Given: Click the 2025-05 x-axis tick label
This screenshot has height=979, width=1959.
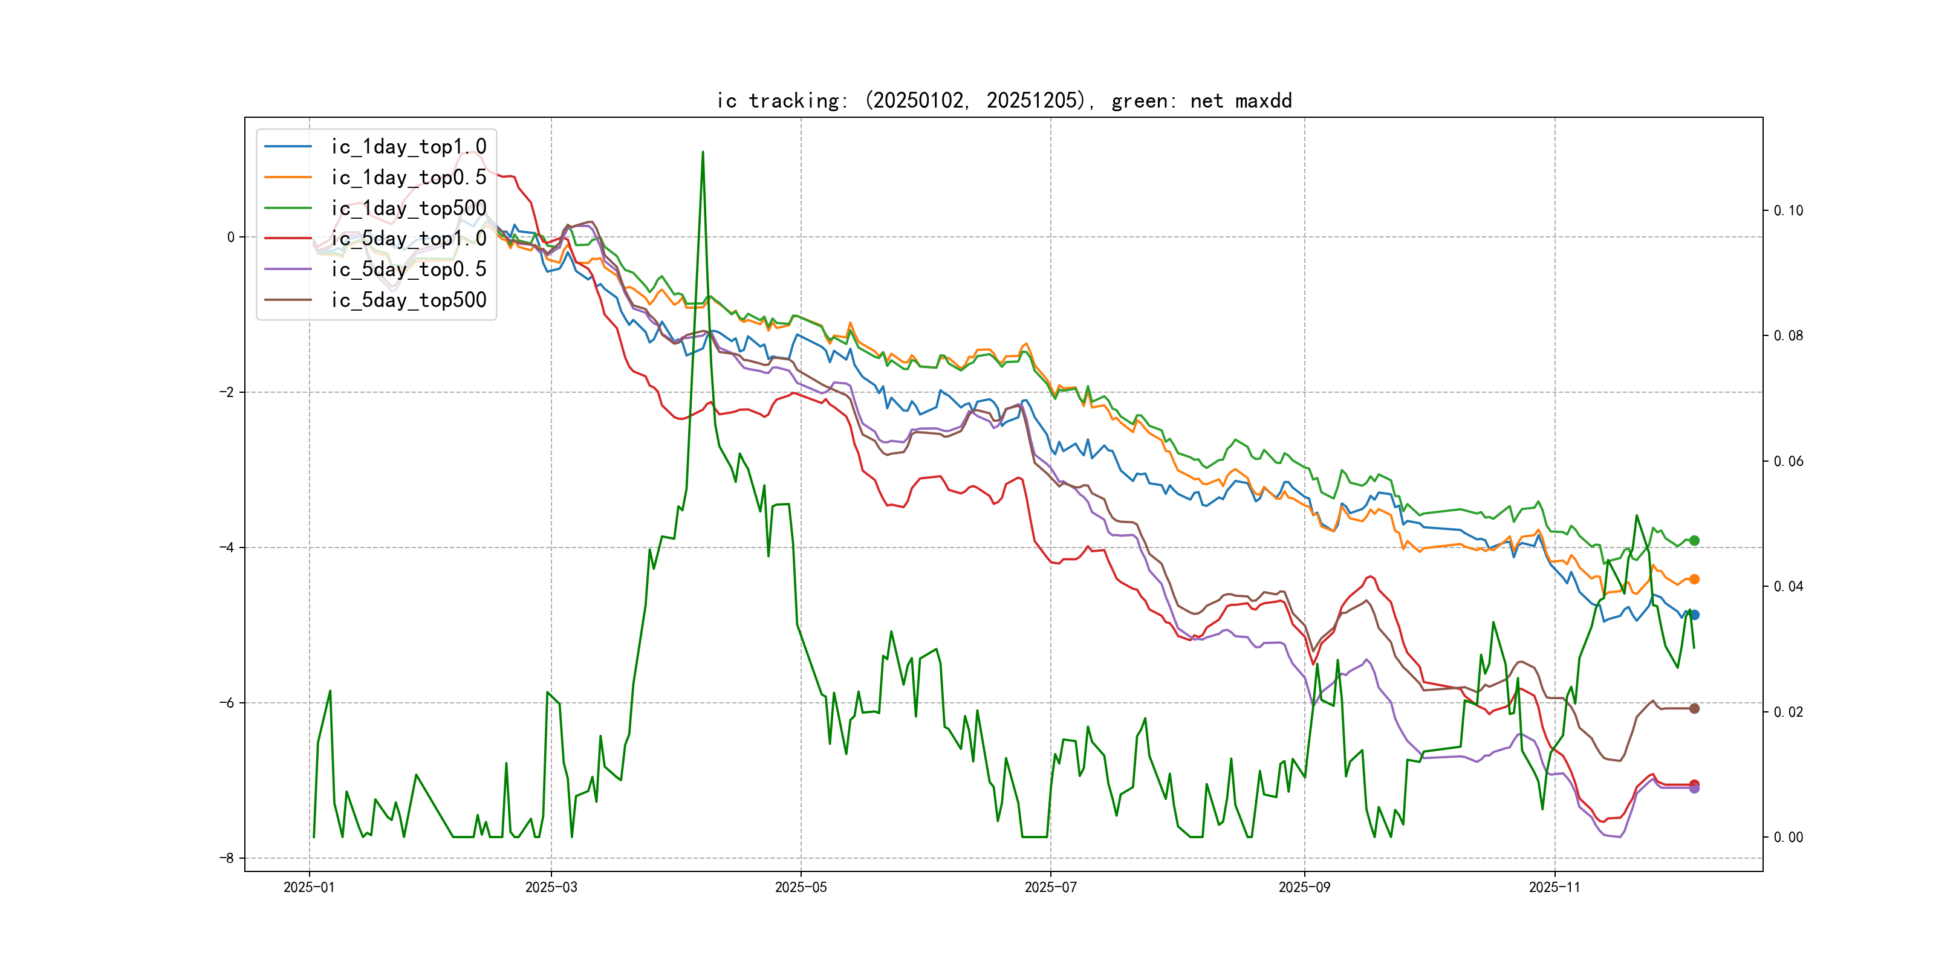Looking at the screenshot, I should 800,887.
